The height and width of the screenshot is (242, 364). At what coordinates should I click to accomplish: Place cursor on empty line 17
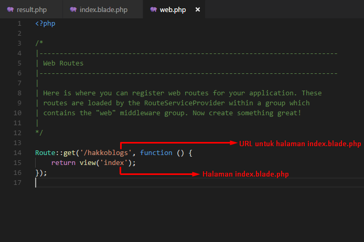(x=200, y=183)
